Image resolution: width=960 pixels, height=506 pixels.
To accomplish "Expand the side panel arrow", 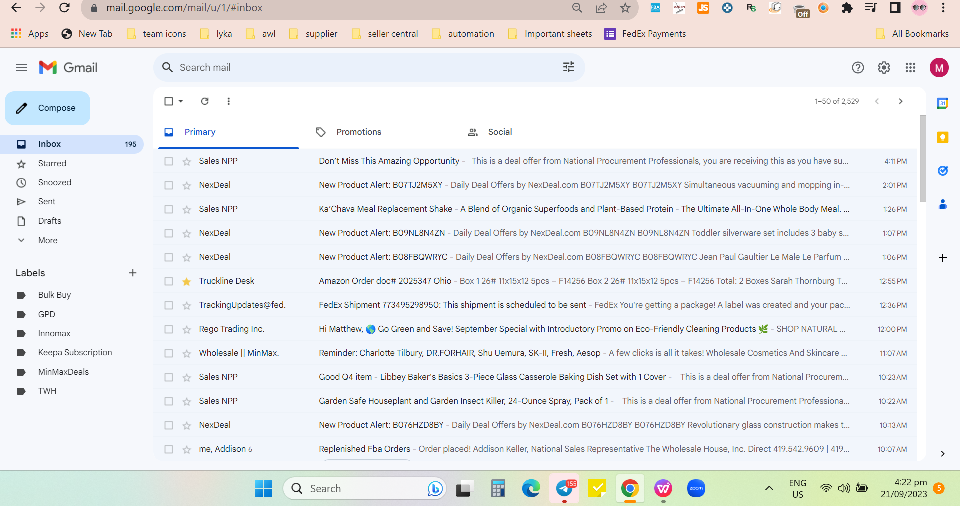I will pos(943,454).
